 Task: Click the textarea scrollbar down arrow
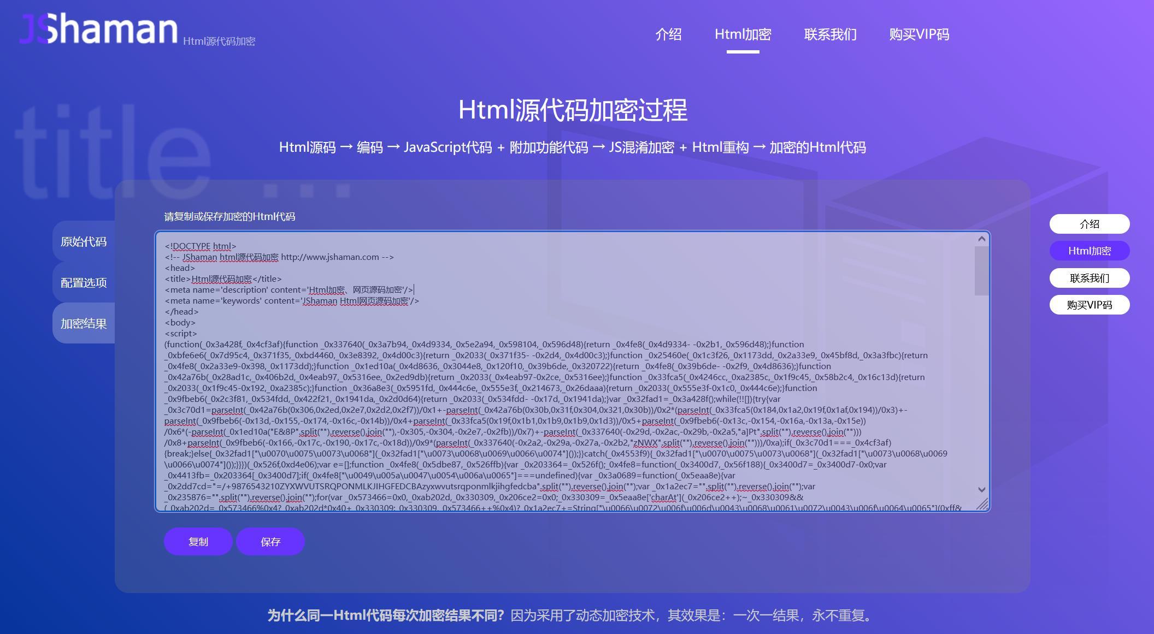982,490
